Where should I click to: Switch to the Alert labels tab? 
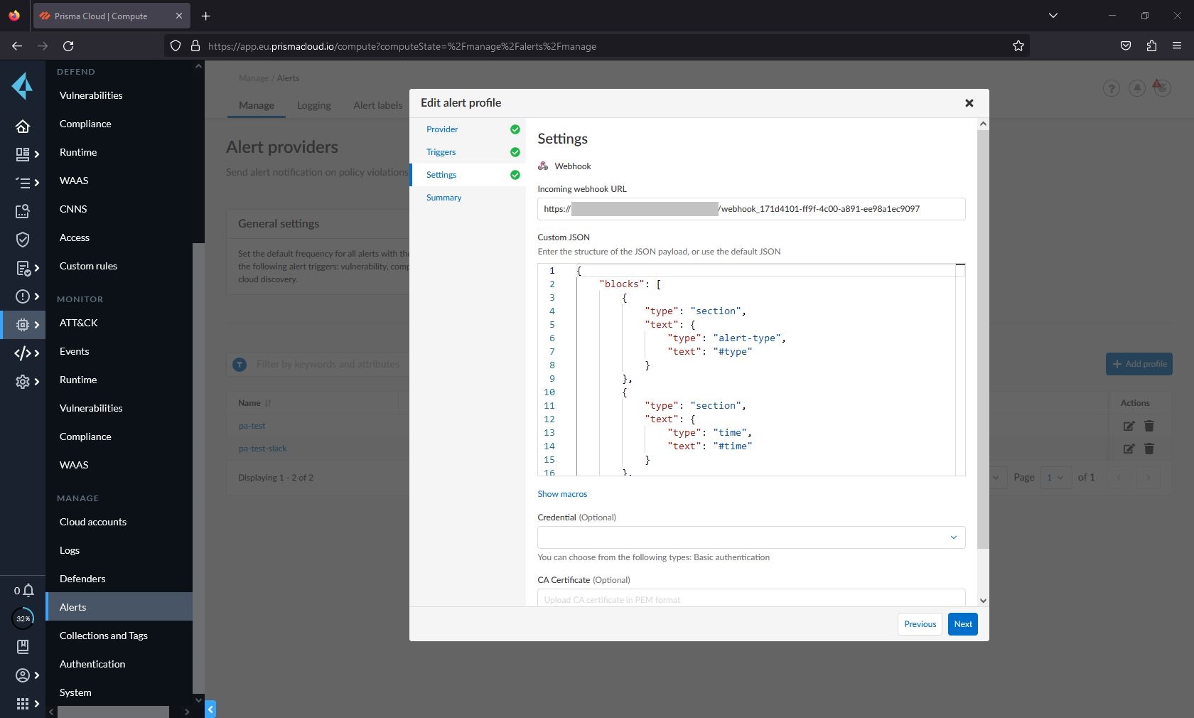pos(378,105)
